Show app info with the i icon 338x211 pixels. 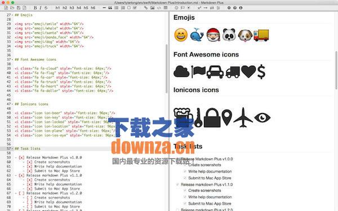point(241,8)
